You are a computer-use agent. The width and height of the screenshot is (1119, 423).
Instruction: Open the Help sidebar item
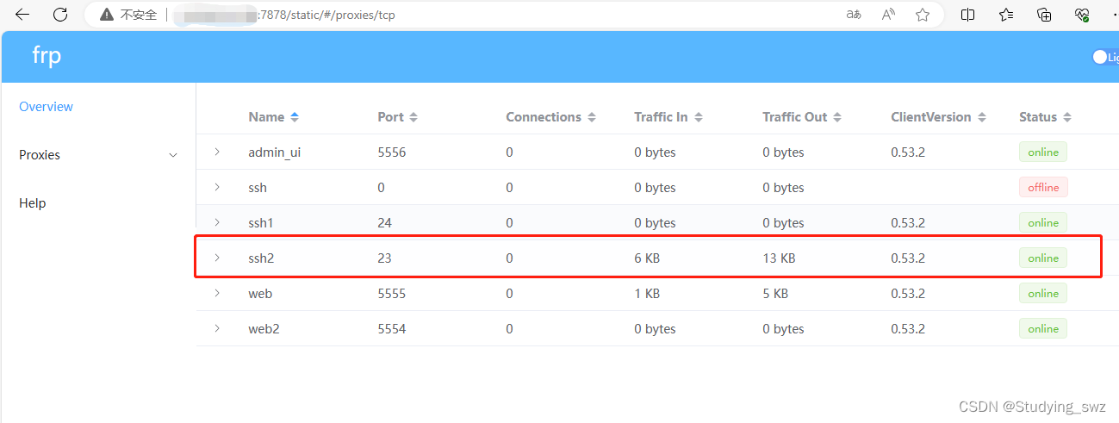click(33, 203)
